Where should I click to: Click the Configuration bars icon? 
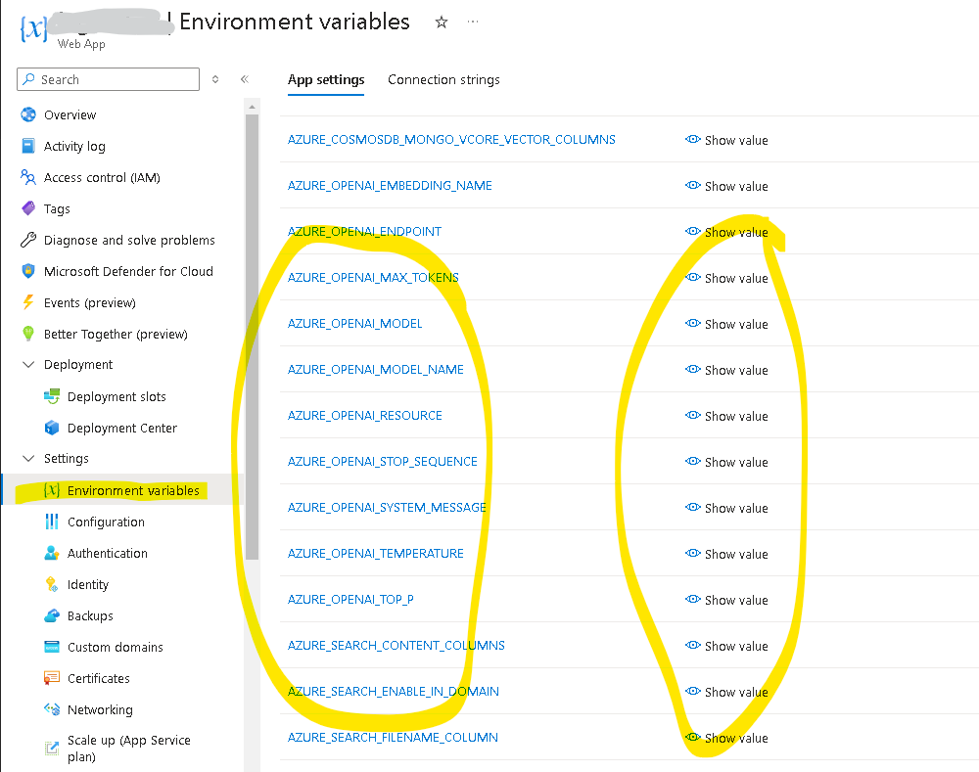tap(52, 522)
